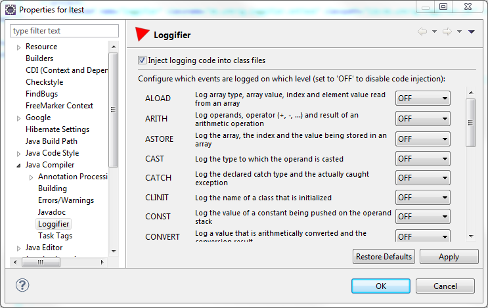Viewport: 488px width, 308px height.
Task: Expand the Java Code Style node
Action: (x=18, y=154)
